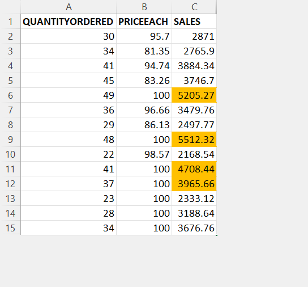Select row 15 header
308x287 pixels.
pyautogui.click(x=10, y=228)
